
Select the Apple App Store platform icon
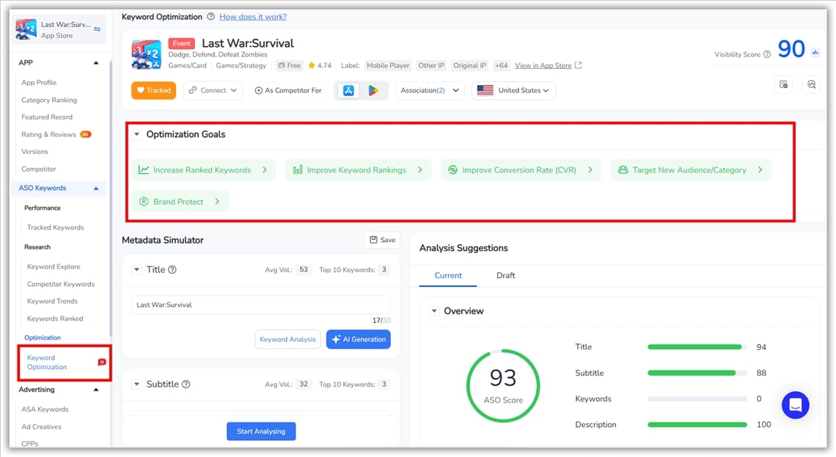[348, 90]
